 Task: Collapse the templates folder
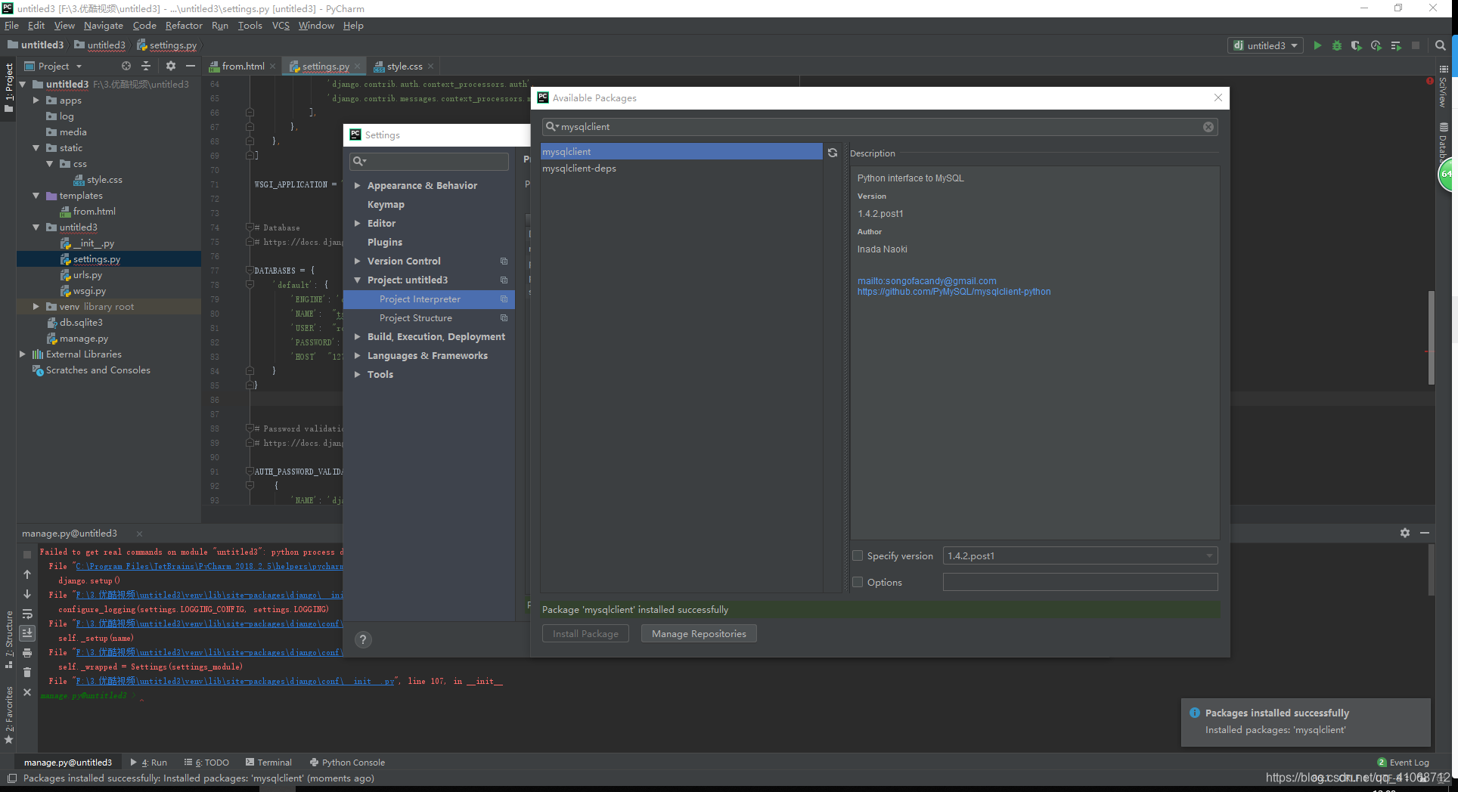coord(36,196)
